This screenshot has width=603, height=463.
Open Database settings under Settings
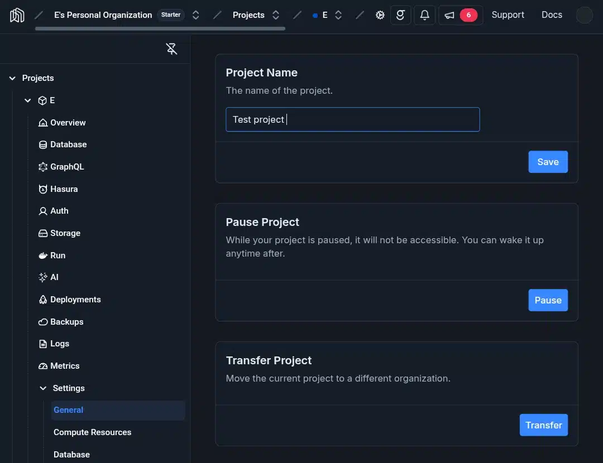pos(71,455)
